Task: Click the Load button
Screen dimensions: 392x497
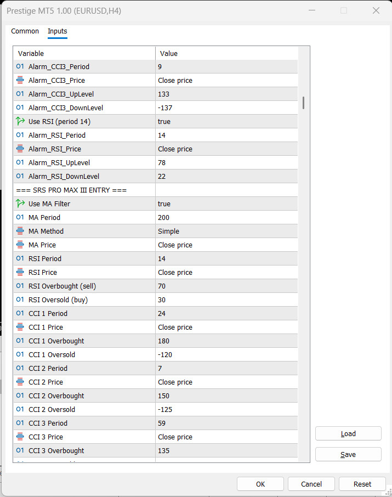Action: click(x=348, y=433)
